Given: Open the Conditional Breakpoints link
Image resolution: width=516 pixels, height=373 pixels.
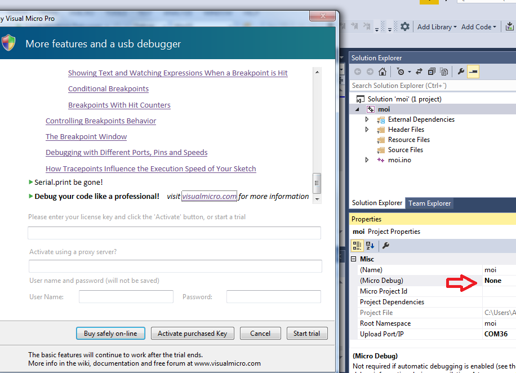Looking at the screenshot, I should click(108, 89).
